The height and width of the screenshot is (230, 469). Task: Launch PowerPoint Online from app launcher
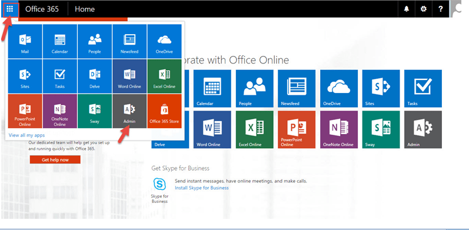25,111
